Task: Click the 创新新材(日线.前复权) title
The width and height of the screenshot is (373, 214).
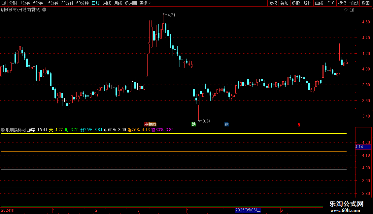Action: [x=21, y=10]
